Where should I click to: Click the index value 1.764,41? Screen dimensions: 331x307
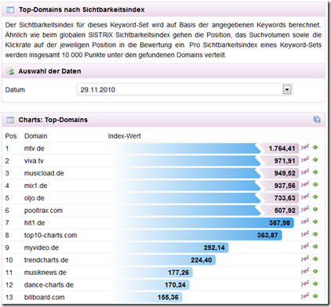pos(282,149)
